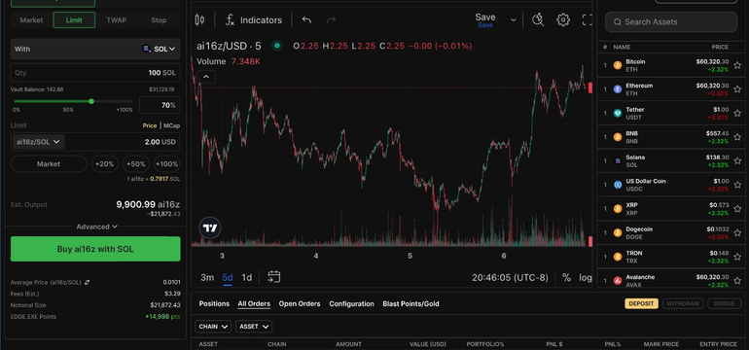
Task: Switch limit mode to Price
Action: pos(150,125)
